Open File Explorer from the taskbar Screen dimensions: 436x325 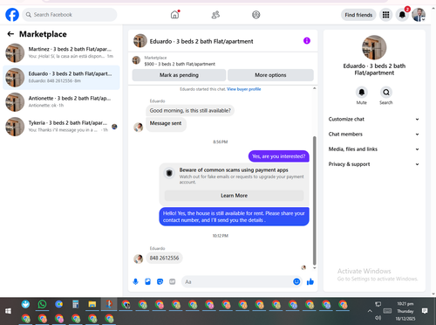tap(92, 305)
